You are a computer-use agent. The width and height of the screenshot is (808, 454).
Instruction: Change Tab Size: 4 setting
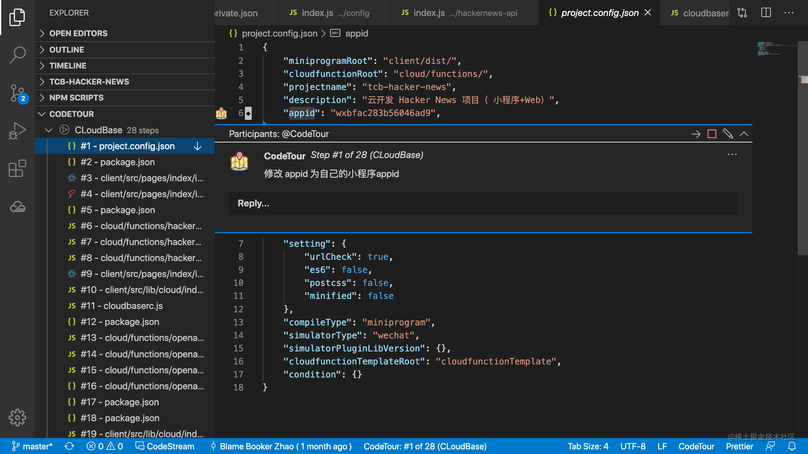[x=588, y=446]
